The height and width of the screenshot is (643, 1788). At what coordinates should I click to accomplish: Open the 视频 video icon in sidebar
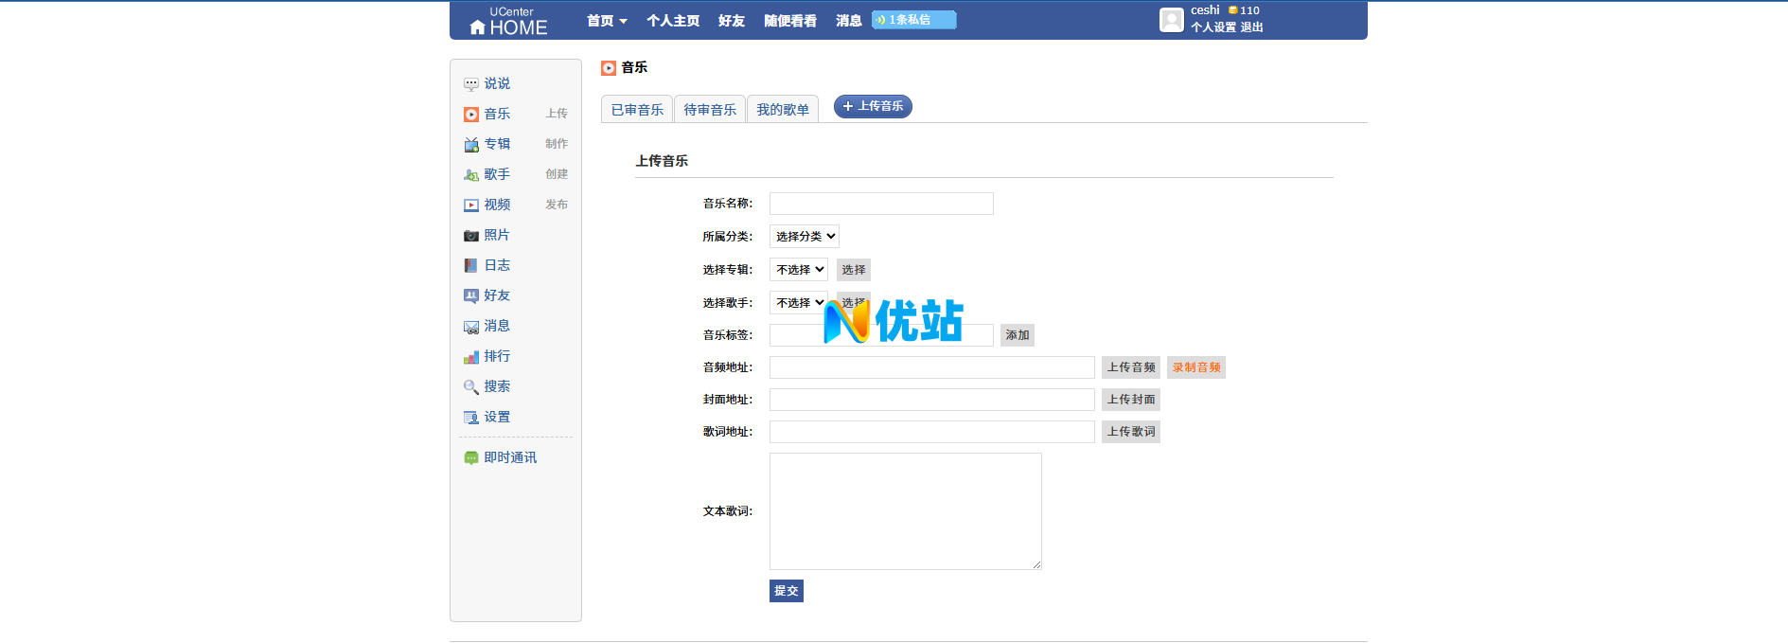(470, 205)
